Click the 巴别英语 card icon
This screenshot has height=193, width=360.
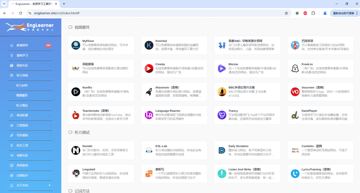click(x=295, y=45)
